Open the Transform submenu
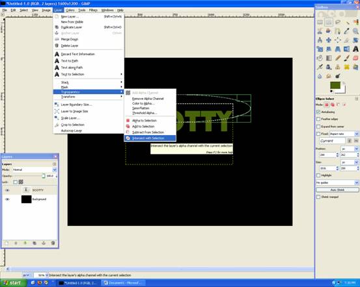The height and width of the screenshot is (287, 360). pos(89,97)
